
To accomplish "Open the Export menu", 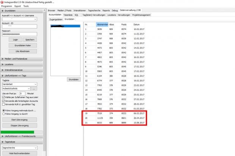I will (17, 6).
